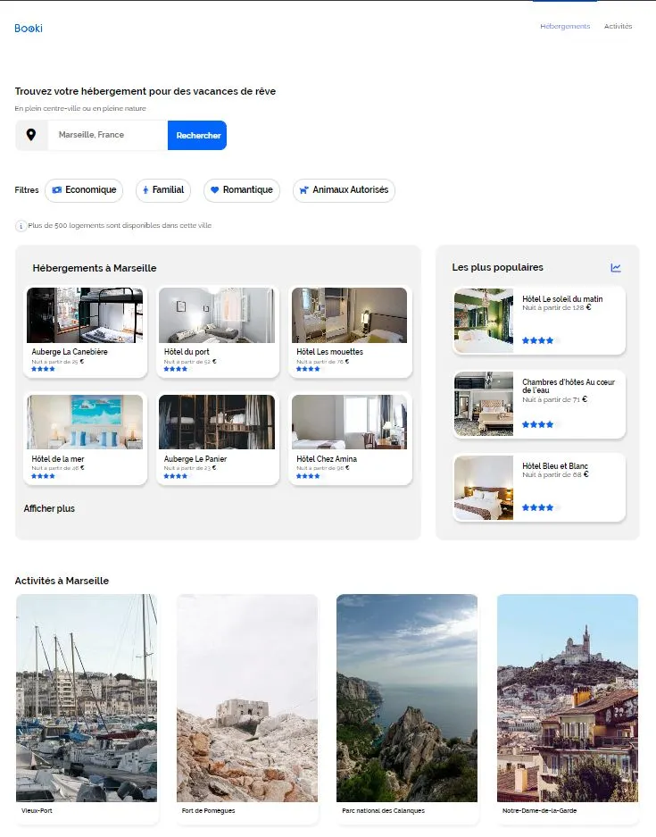Switch to the Activités nav tab

pyautogui.click(x=618, y=27)
